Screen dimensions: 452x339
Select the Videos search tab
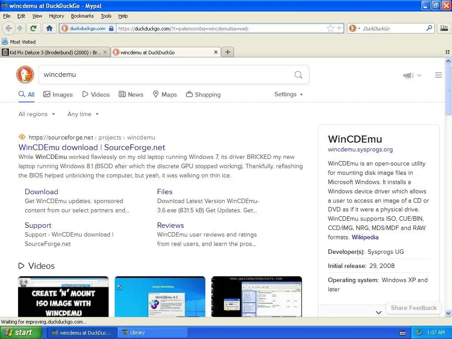point(96,94)
